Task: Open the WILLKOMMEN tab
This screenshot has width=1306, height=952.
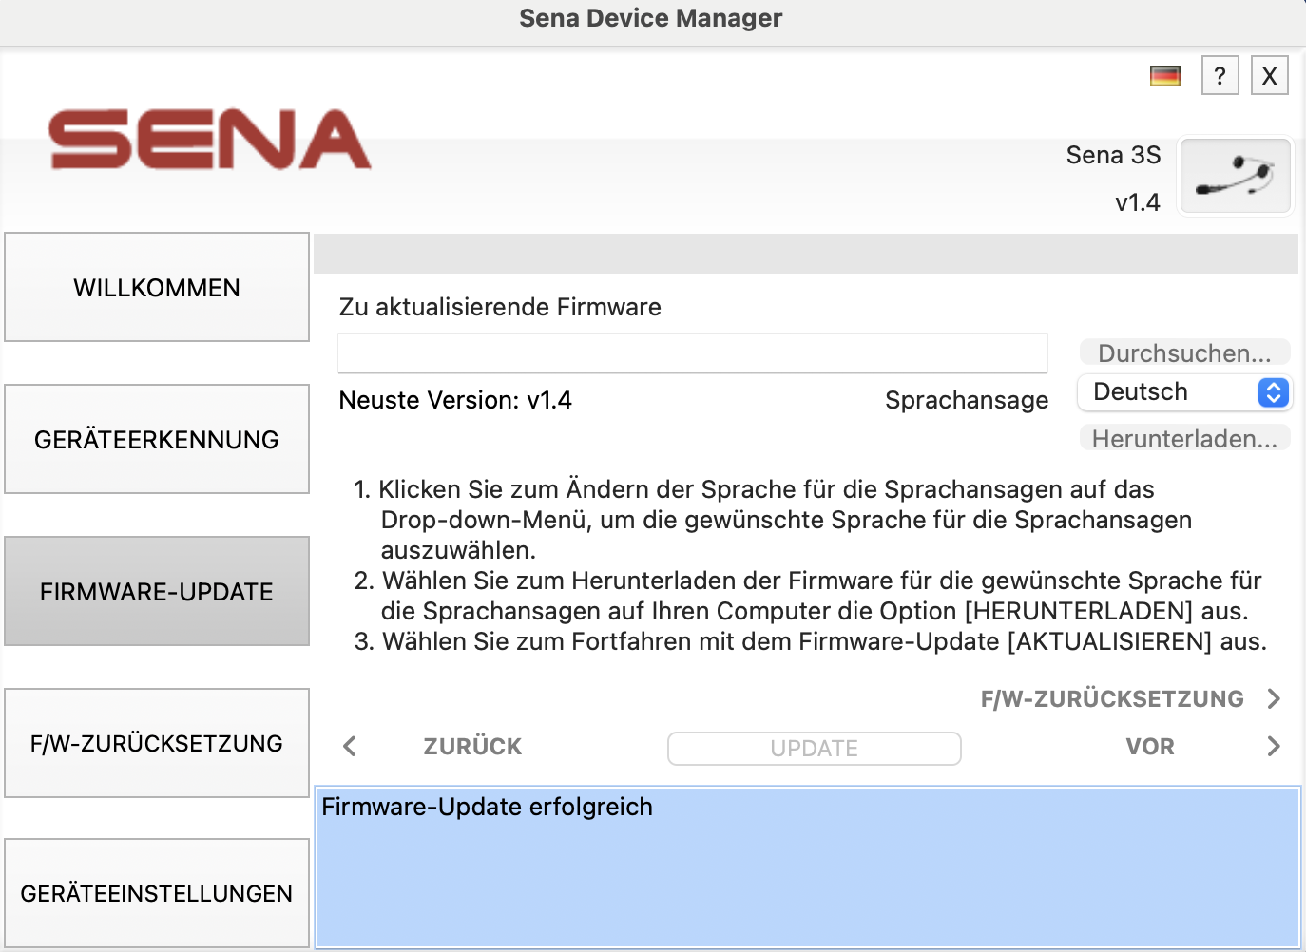Action: point(157,287)
